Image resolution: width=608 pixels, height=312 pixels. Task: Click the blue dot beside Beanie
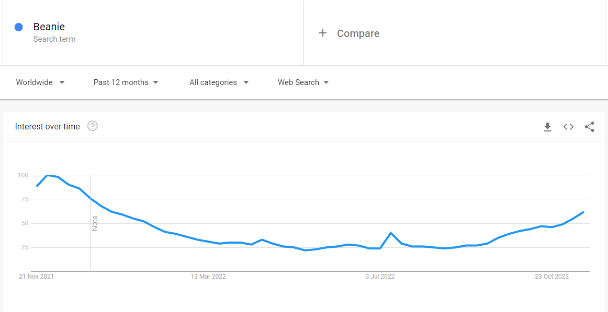coord(19,27)
